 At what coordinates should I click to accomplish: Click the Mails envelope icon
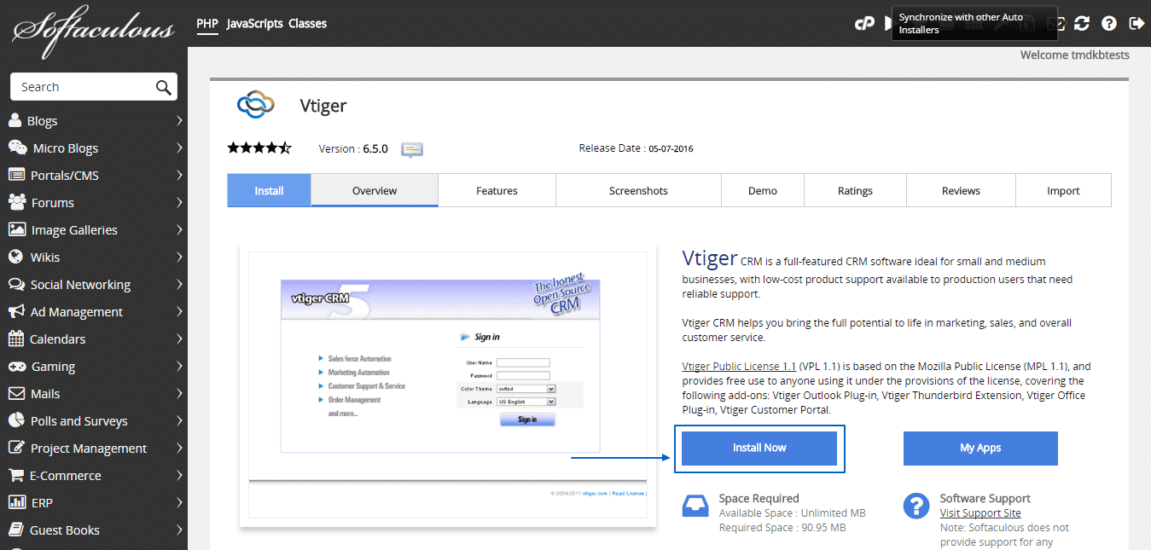coord(16,393)
